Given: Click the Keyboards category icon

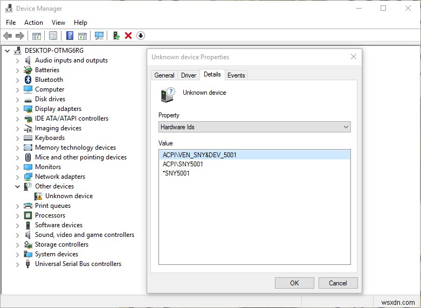Looking at the screenshot, I should 28,138.
